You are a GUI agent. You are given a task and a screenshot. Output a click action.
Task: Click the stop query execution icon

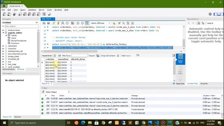tap(67, 23)
